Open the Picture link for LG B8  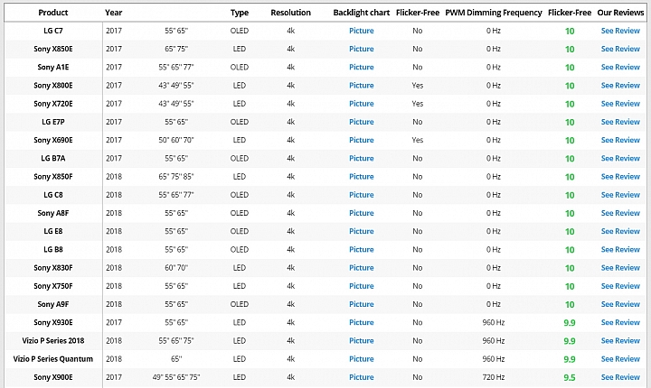click(361, 250)
